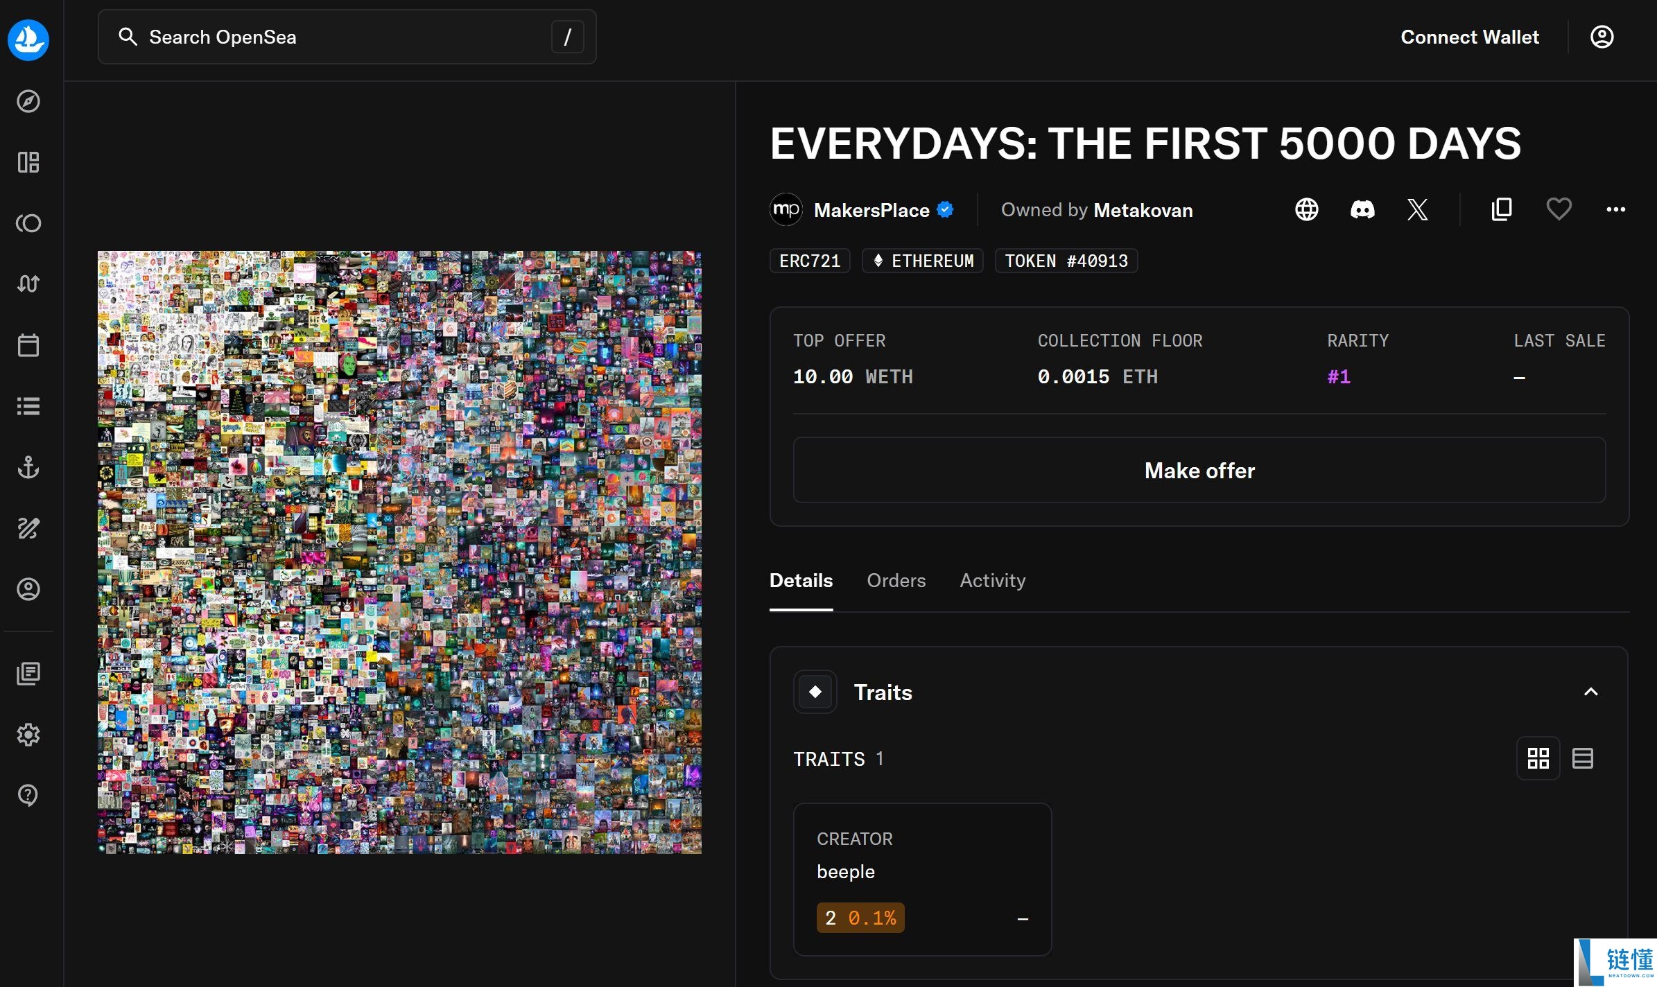1657x987 pixels.
Task: Click Connect Wallet button
Action: (1470, 37)
